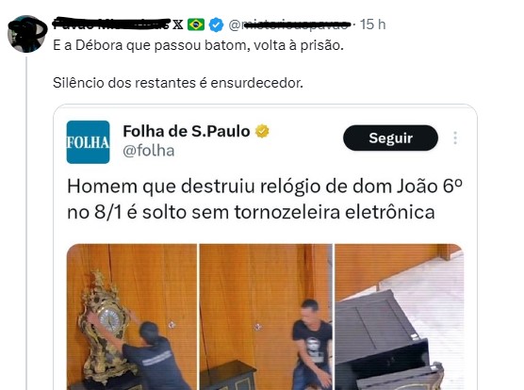Image resolution: width=524 pixels, height=390 pixels.
Task: Click the line "Silêncio dos restantes é ensurdecedor"
Action: pyautogui.click(x=178, y=83)
